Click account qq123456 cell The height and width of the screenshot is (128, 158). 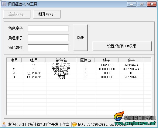coord(34,73)
